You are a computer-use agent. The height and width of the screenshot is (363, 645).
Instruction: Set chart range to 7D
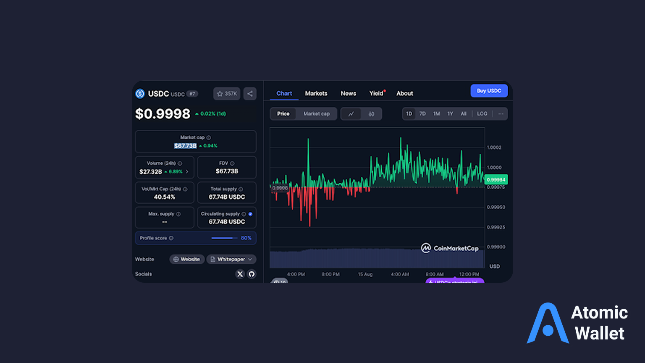click(423, 114)
